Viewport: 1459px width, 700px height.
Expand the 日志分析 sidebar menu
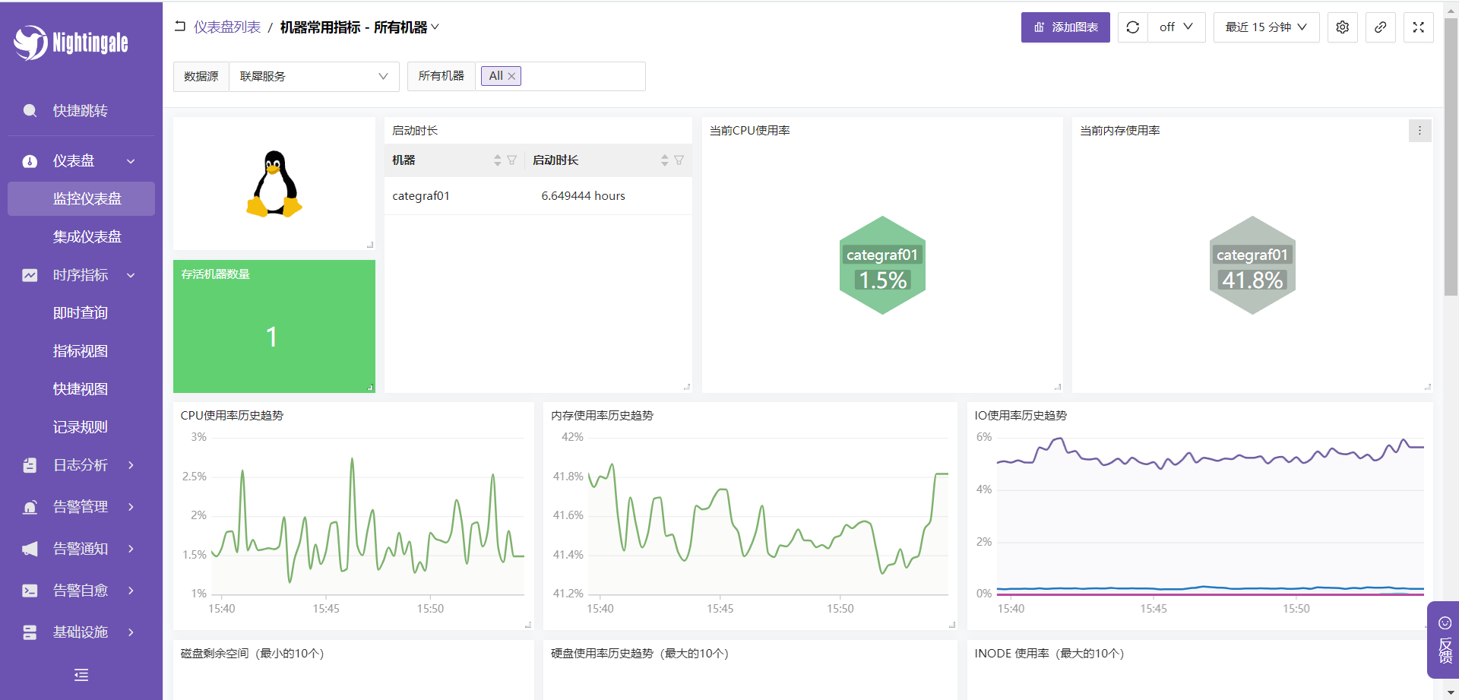pyautogui.click(x=81, y=465)
